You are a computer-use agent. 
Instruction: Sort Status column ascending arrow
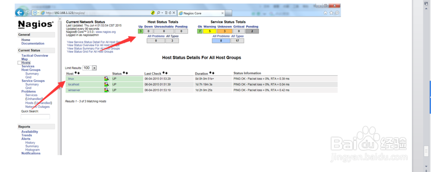(124, 73)
